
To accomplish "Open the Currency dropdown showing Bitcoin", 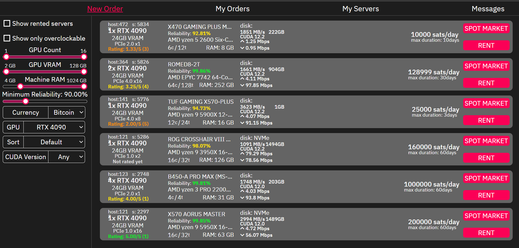I will click(x=67, y=112).
